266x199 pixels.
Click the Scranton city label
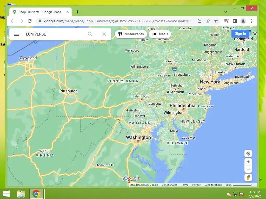click(171, 61)
